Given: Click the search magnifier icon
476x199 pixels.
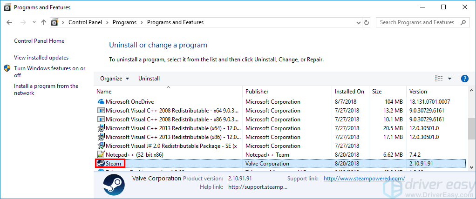Looking at the screenshot, I should [x=463, y=22].
